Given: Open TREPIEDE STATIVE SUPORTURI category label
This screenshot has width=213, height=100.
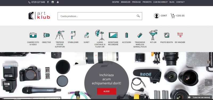Looking at the screenshot, I should [x=60, y=45].
